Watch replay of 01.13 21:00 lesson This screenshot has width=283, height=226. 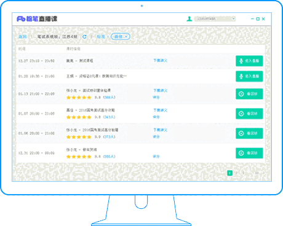click(x=249, y=94)
